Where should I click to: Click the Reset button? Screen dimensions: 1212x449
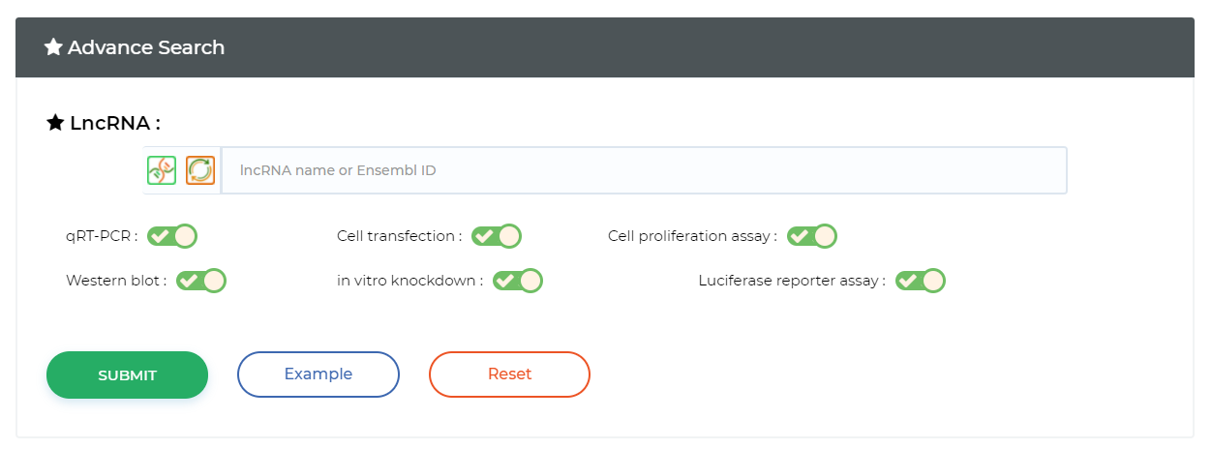[x=509, y=374]
